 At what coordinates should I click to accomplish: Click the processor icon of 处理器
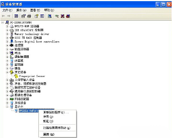tap(12, 45)
